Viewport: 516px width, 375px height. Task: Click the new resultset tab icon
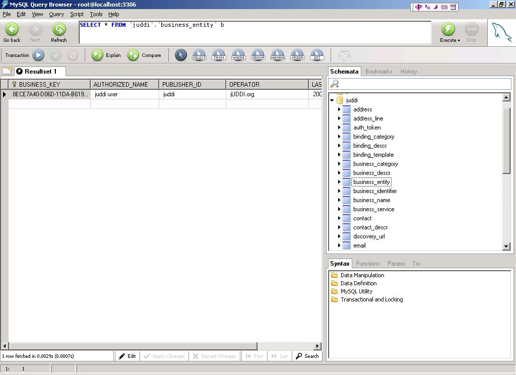coord(7,71)
